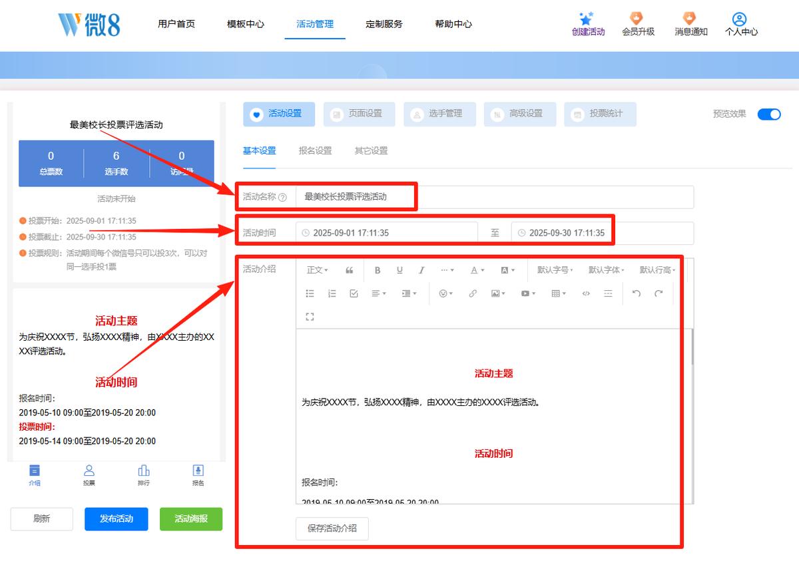
Task: Open 创建活动 from the top bar
Action: tap(588, 24)
